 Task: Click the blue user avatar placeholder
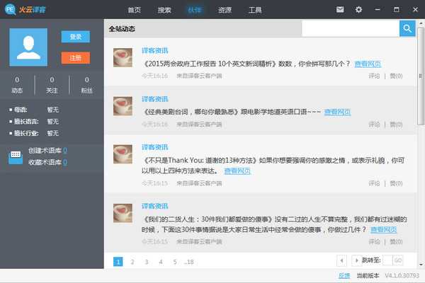[28, 47]
